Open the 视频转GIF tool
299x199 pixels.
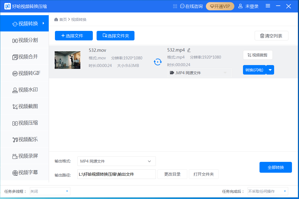point(24,73)
